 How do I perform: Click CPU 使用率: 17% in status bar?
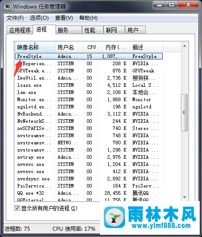(x=74, y=228)
